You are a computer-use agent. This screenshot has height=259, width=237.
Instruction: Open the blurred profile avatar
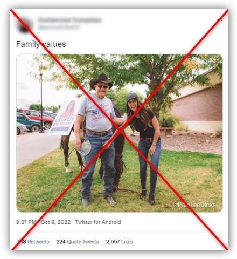pos(25,25)
